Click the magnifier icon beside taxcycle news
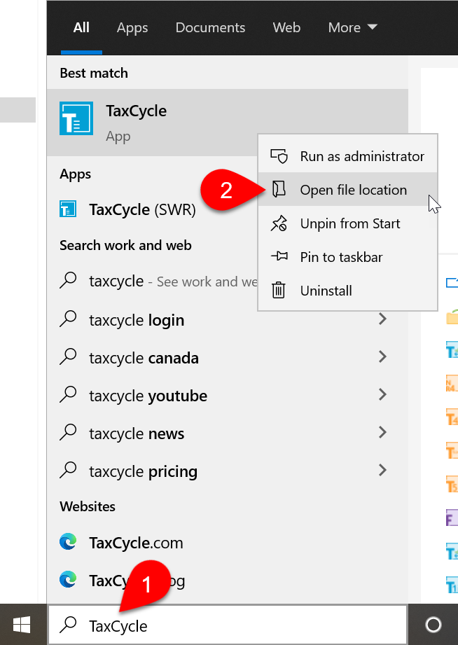458x645 pixels. click(68, 432)
